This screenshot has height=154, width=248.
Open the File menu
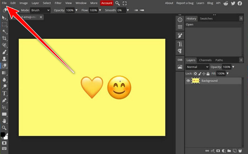[x=4, y=3]
